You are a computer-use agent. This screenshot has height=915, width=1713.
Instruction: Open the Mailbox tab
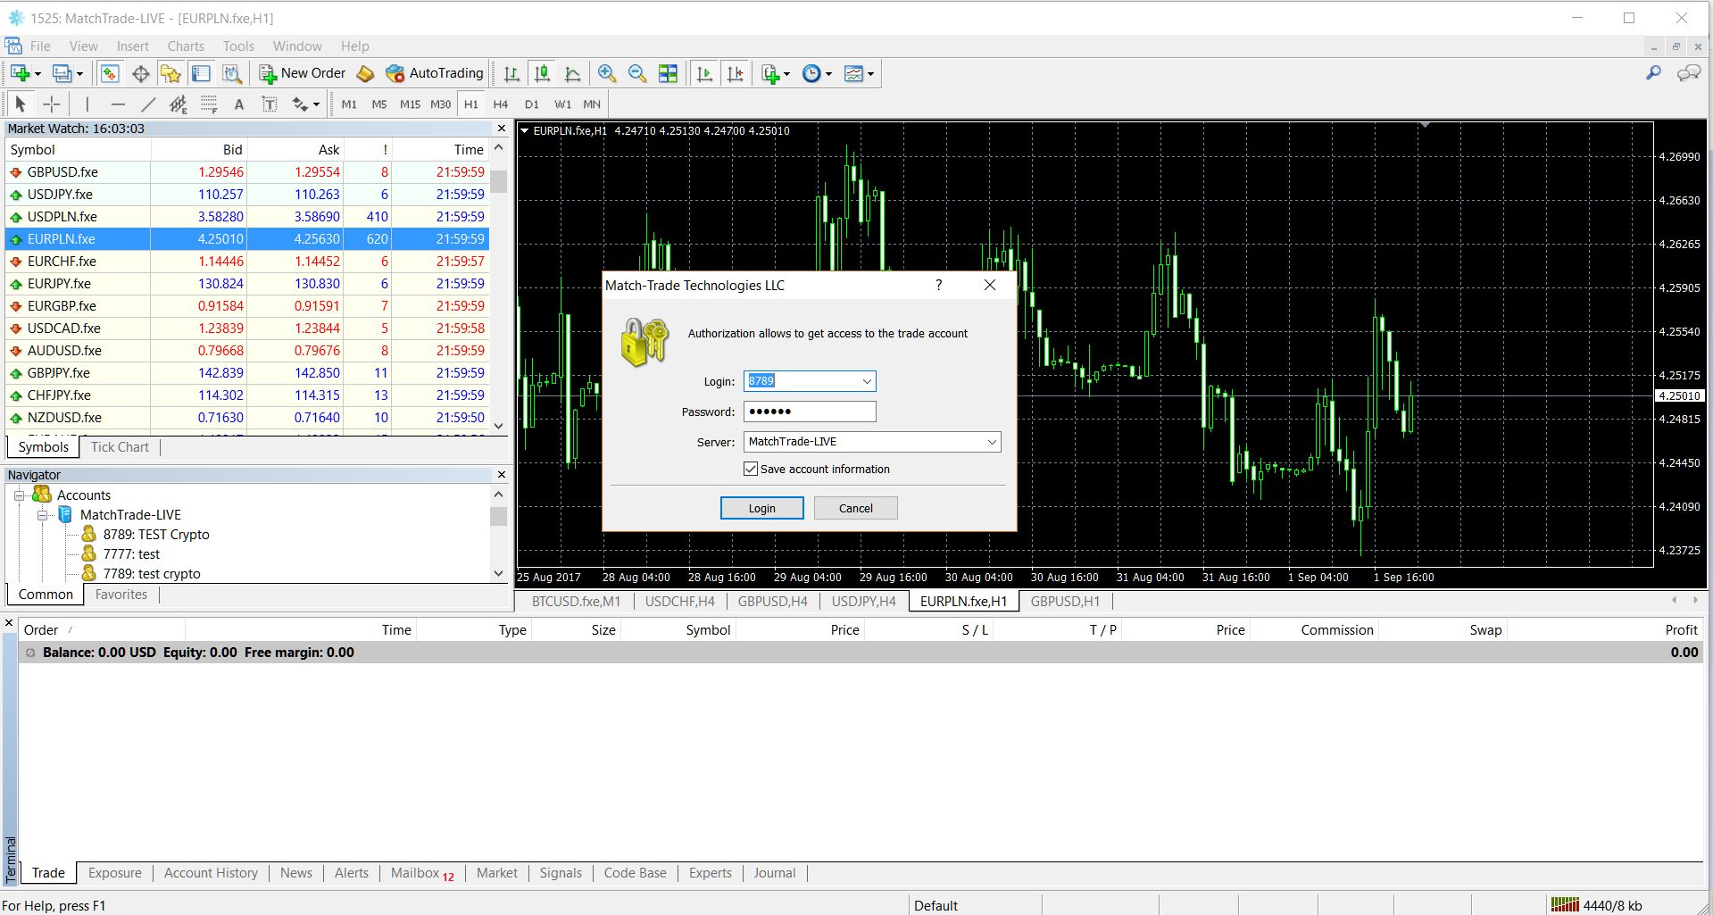coord(422,873)
